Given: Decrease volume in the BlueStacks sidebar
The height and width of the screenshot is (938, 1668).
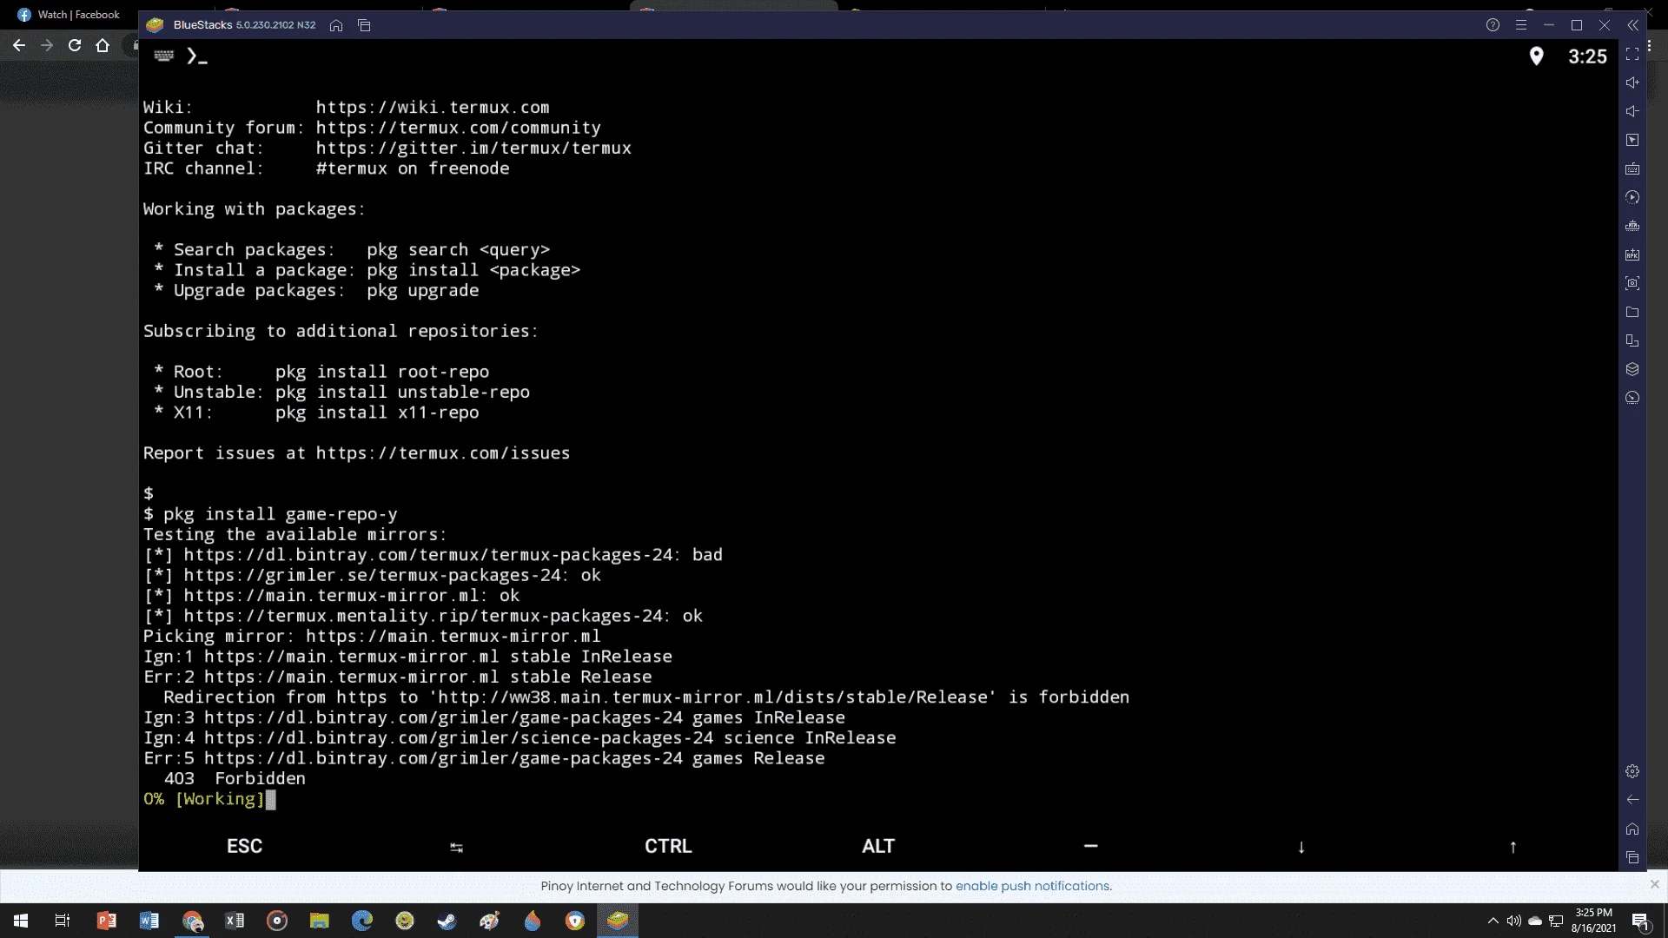Looking at the screenshot, I should pos(1632,111).
